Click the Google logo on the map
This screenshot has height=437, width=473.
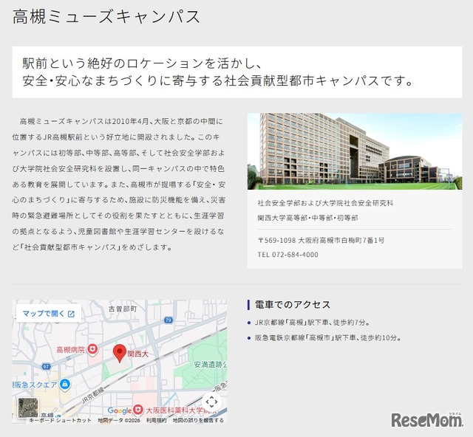[x=120, y=410]
